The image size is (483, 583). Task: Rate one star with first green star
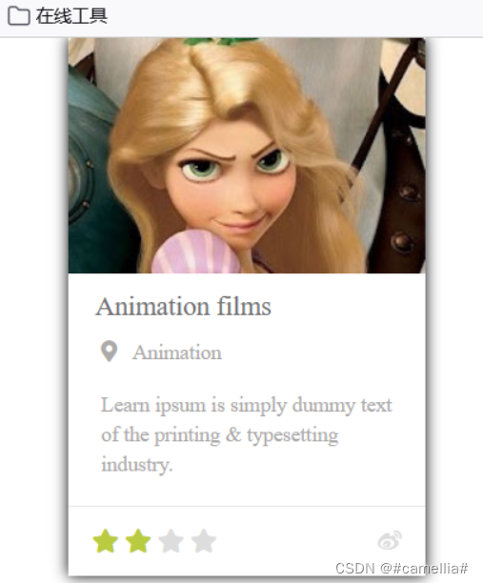105,541
